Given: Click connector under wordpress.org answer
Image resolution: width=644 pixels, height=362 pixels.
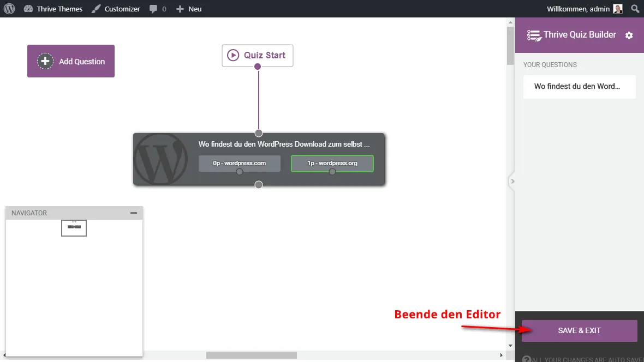Looking at the screenshot, I should coord(332,172).
